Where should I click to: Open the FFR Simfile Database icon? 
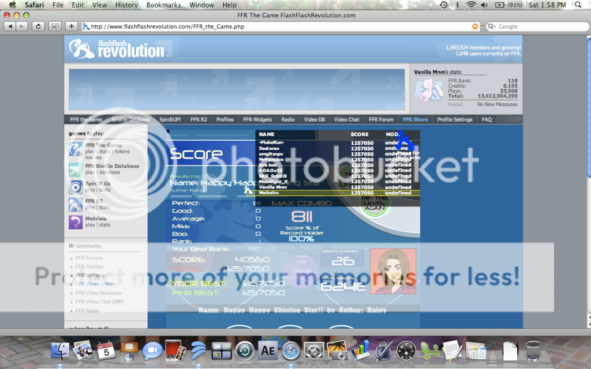[76, 169]
